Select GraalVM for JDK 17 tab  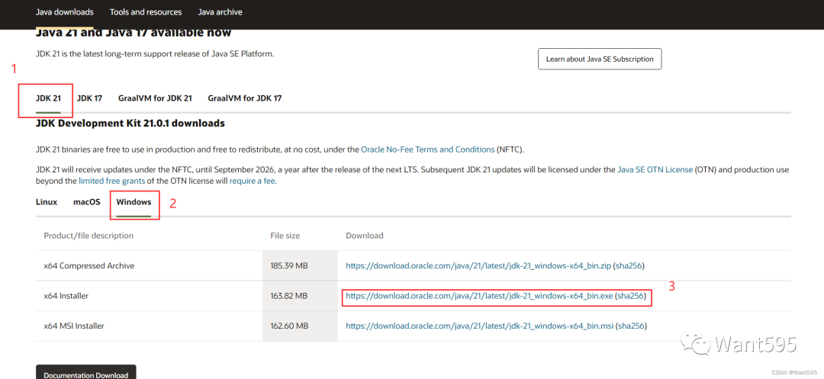pos(245,98)
